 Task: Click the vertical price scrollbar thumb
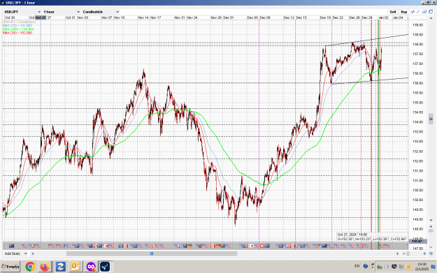point(431,119)
